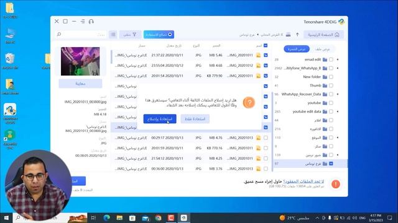Image resolution: width=398 pixels, height=223 pixels.
Task: Click the image icon of the 4.25 MB file
Action: pyautogui.click(x=259, y=159)
